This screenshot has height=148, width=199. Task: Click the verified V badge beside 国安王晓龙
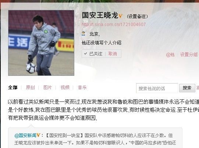[120, 16]
